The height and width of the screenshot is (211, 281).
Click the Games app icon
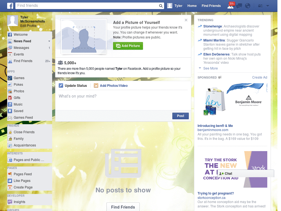10,78
